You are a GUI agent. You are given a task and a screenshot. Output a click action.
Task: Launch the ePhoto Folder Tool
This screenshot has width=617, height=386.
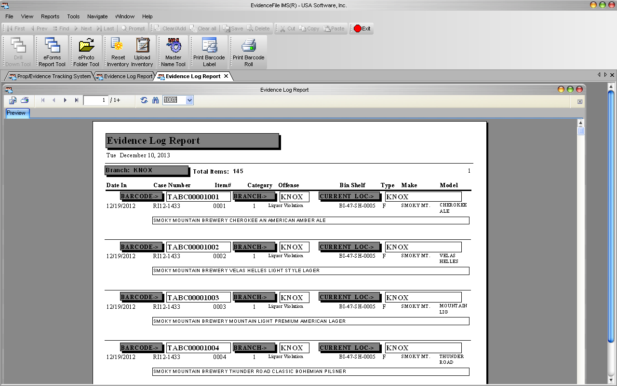[86, 52]
